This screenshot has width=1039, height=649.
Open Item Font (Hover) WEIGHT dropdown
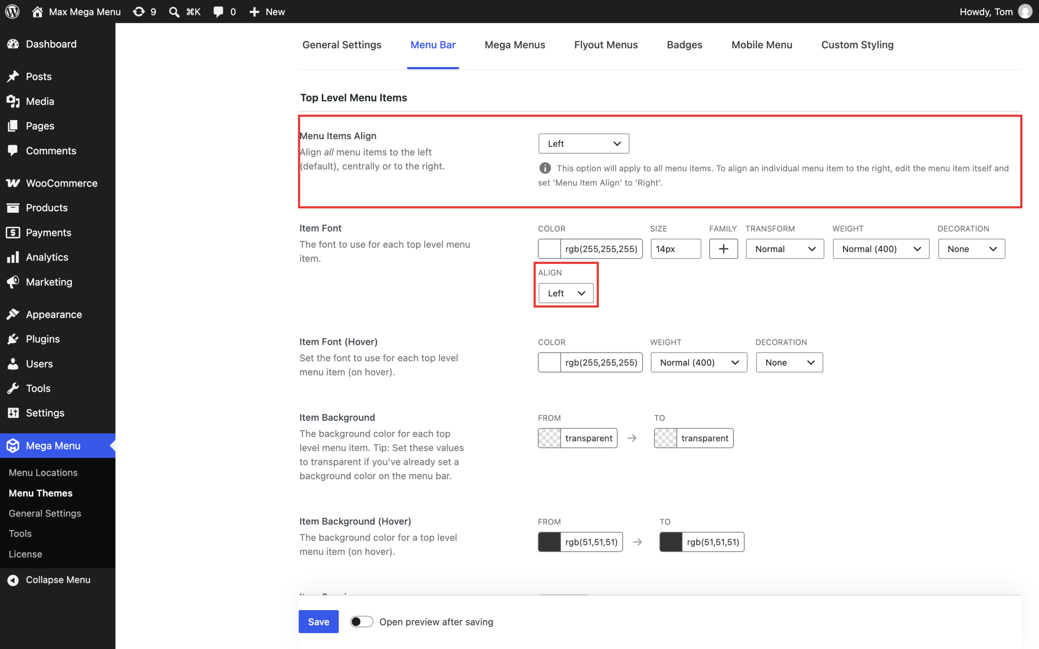698,362
